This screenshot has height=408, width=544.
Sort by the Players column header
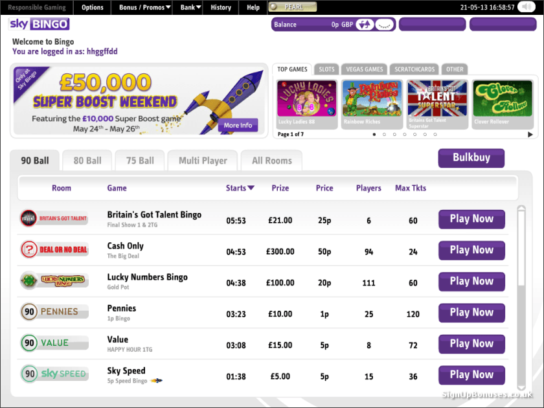(x=368, y=188)
